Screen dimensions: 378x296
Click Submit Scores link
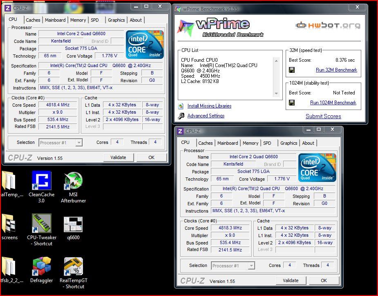[x=323, y=116]
